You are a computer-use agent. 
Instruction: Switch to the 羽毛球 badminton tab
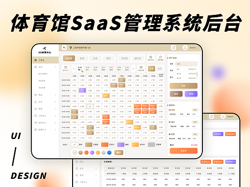pos(69,58)
